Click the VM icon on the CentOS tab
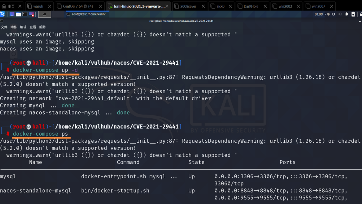Screen dimensions: 362x204 coord(59,6)
